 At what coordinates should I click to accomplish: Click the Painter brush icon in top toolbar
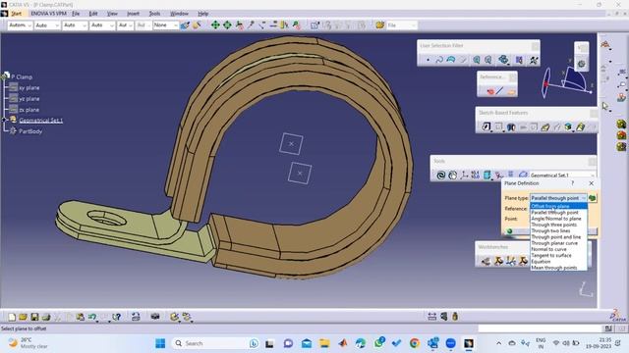(185, 25)
